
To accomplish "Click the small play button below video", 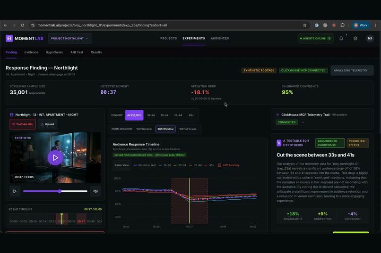I will click(x=15, y=191).
